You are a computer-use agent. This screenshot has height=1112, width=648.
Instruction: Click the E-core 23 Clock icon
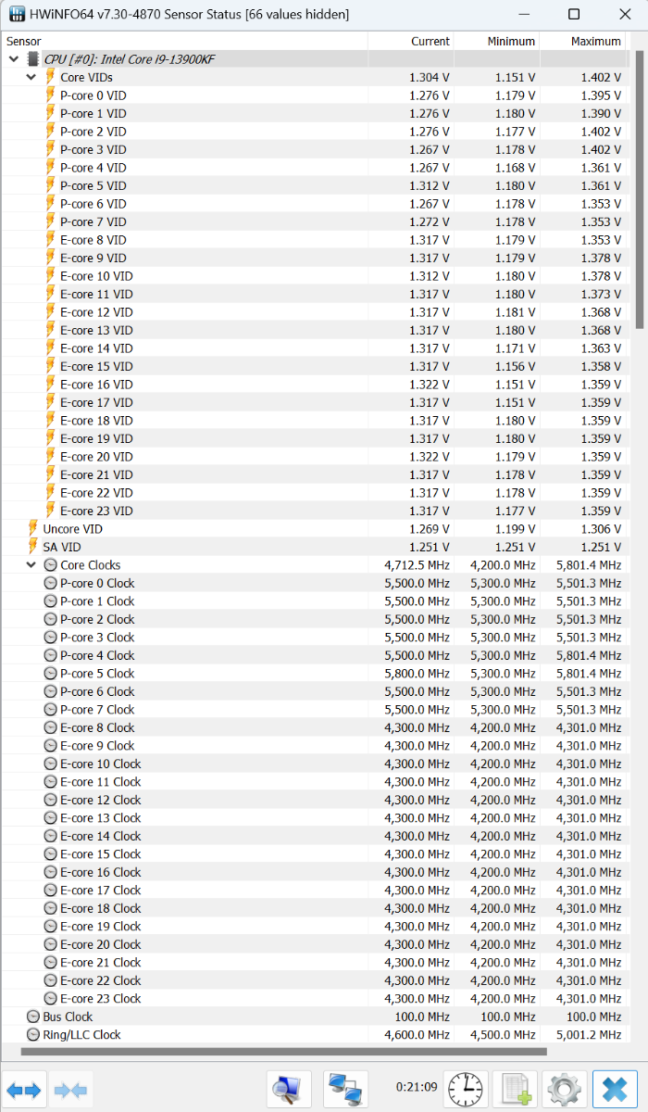click(50, 999)
